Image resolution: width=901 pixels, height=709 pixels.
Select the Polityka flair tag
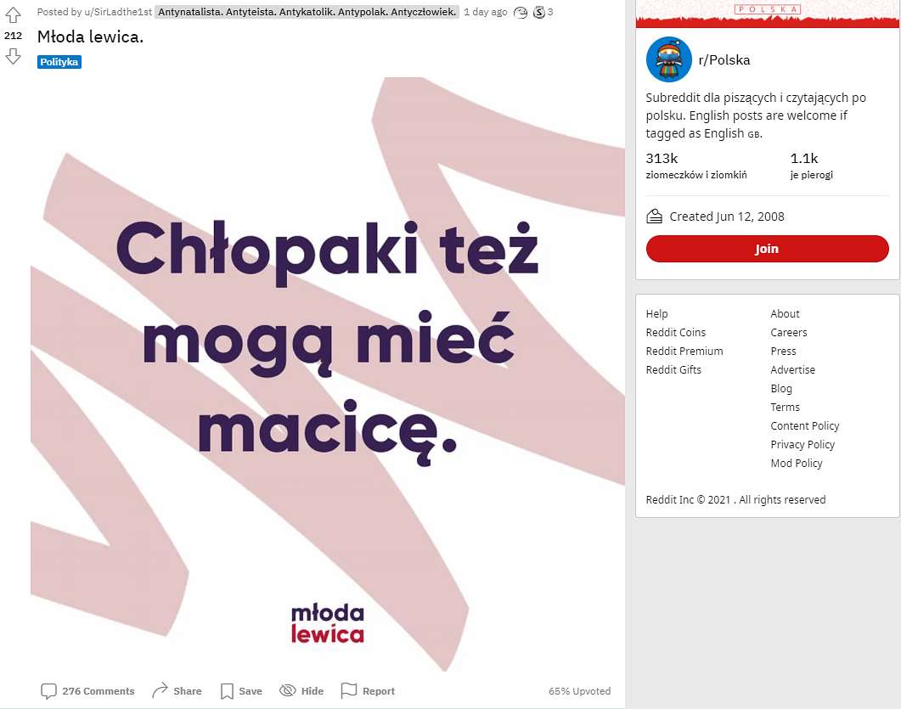coord(59,61)
